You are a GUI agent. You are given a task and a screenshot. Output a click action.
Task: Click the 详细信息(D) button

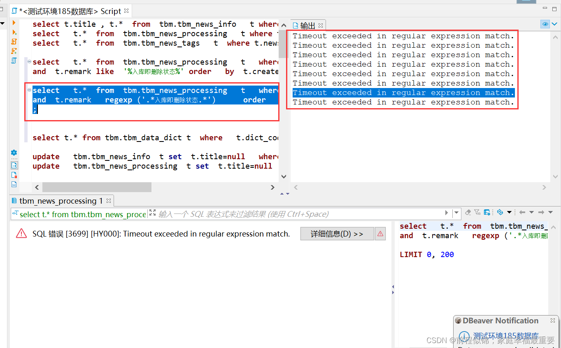pos(337,234)
